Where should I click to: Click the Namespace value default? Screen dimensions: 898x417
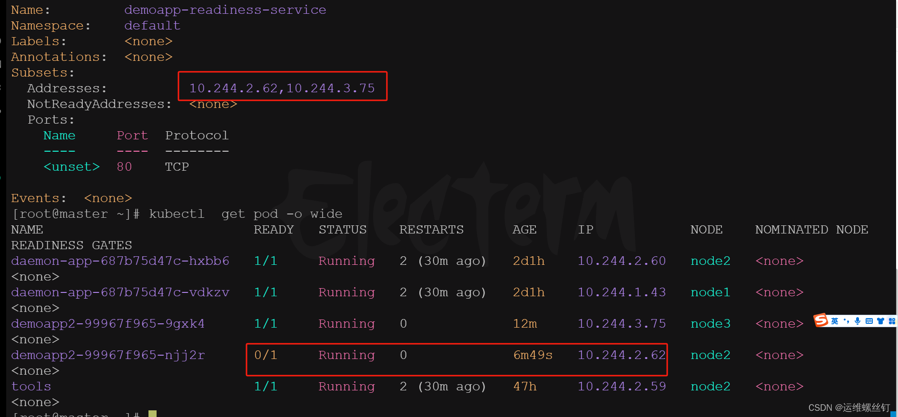[152, 26]
